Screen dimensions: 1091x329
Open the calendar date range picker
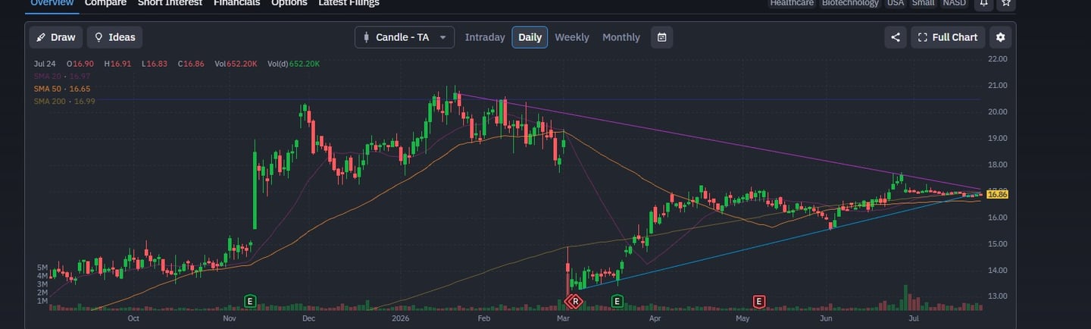coord(661,37)
